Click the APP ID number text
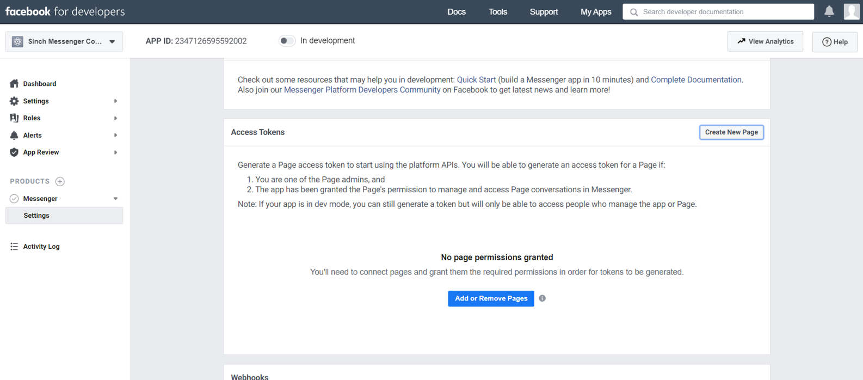Viewport: 863px width, 380px height. (x=211, y=41)
